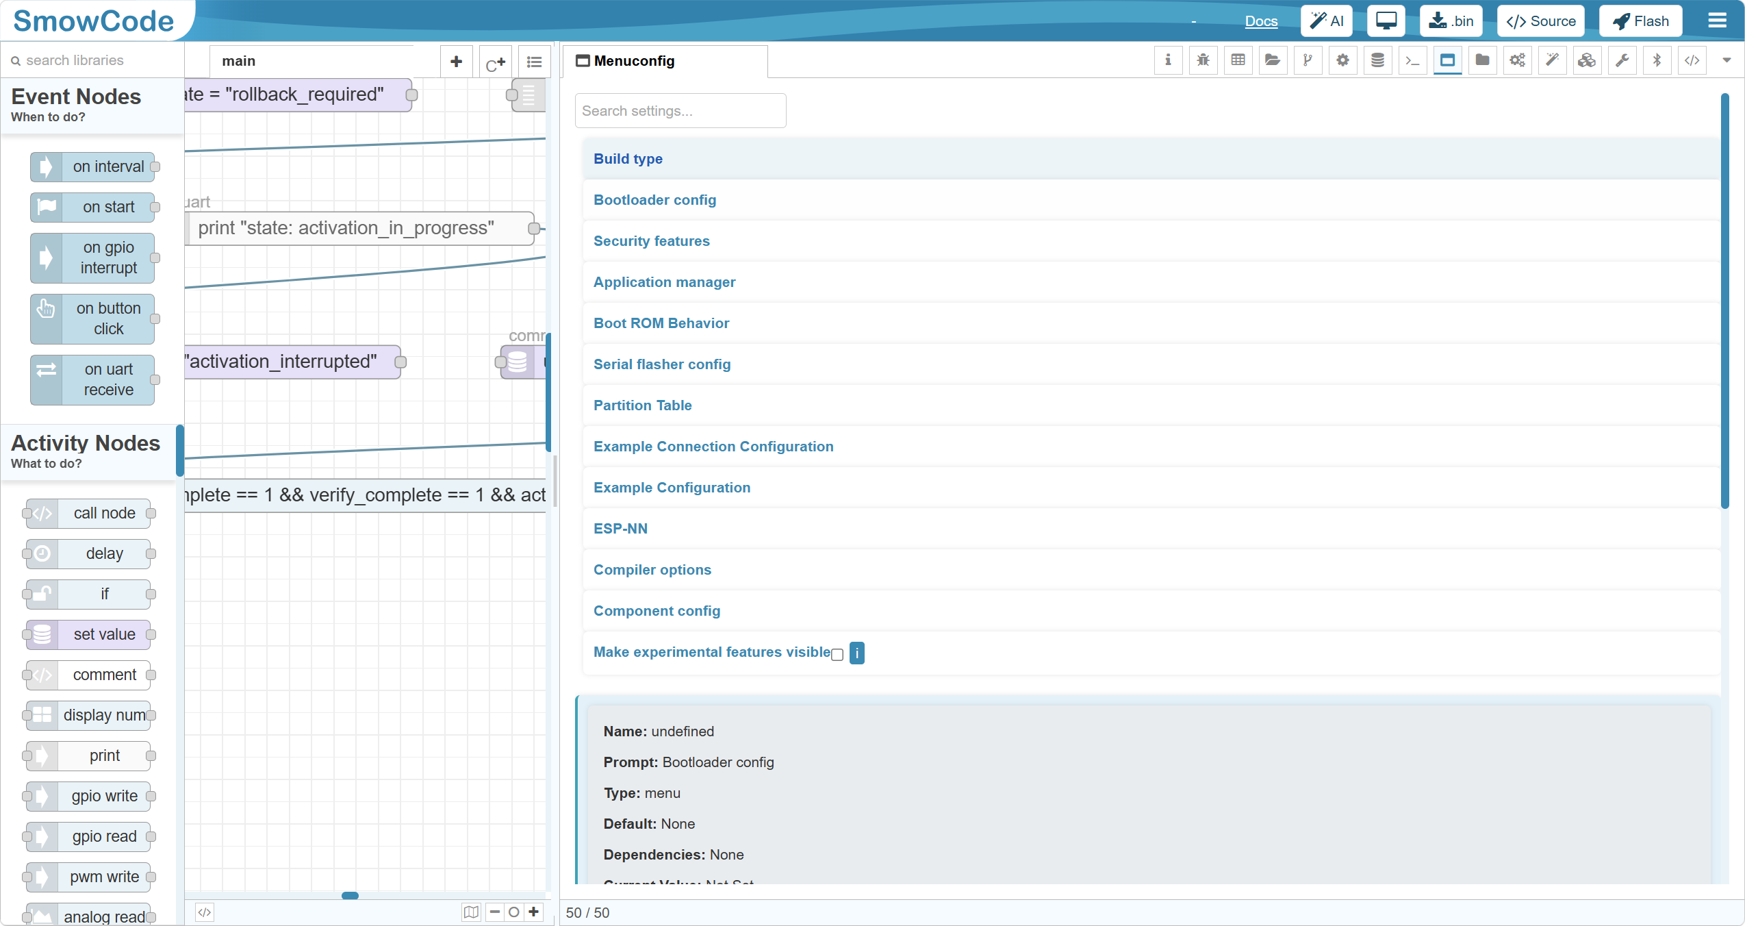Expand Example Connection Configuration section
The image size is (1745, 926).
coord(1150,447)
